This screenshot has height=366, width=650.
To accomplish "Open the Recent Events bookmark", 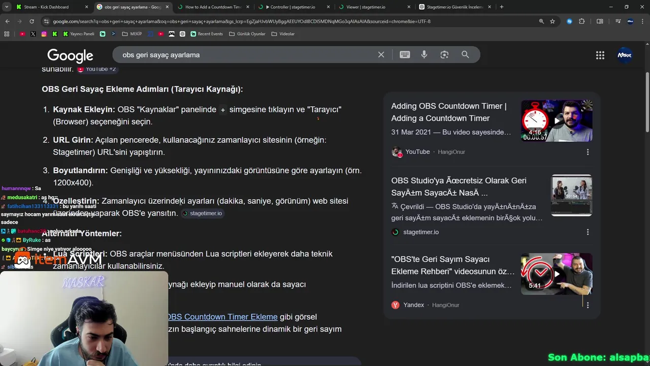I will pos(207,34).
